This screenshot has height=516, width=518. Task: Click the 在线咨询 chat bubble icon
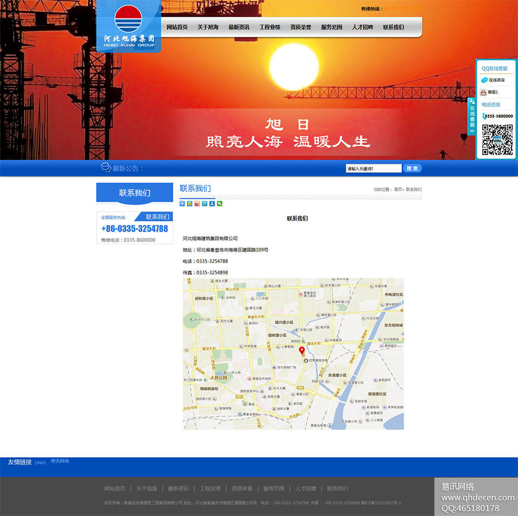pos(485,80)
